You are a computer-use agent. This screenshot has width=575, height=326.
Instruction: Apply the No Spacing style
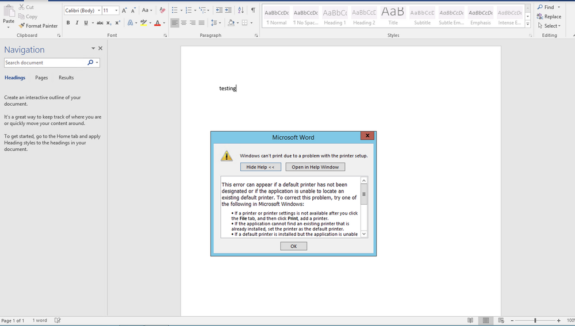pyautogui.click(x=306, y=16)
